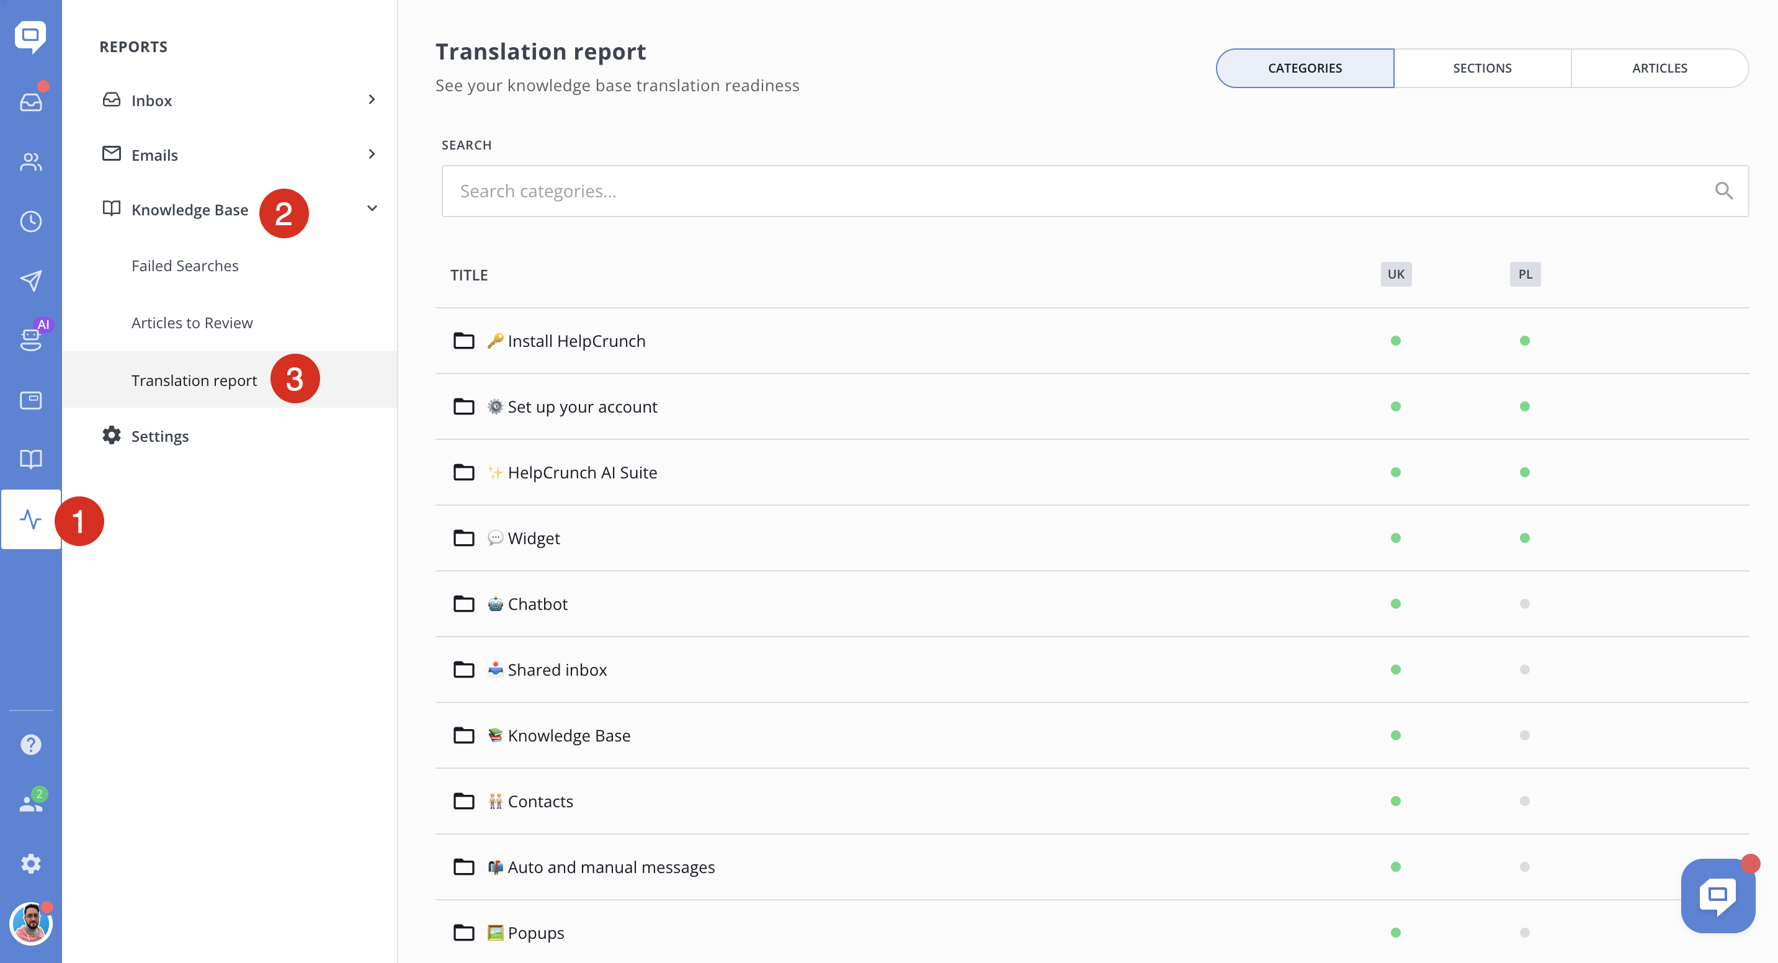Expand the Inbox reports chevron
1778x963 pixels.
372,99
